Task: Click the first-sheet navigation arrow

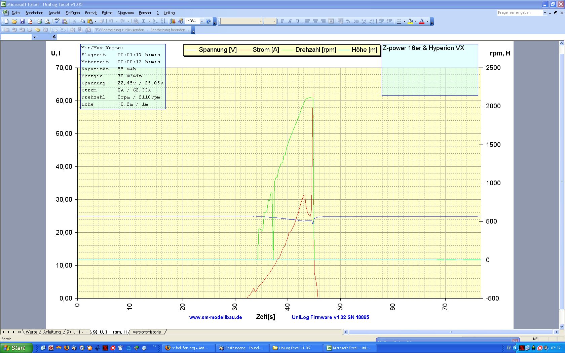Action: tap(3, 332)
